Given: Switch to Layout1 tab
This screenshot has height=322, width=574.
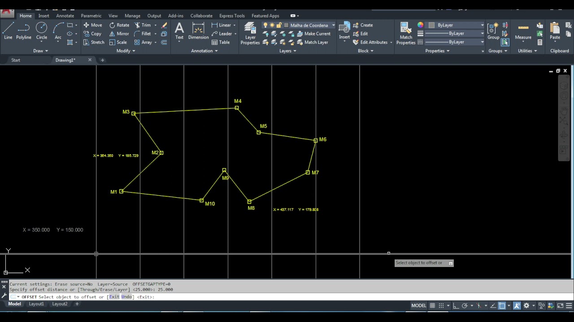Looking at the screenshot, I should (x=36, y=304).
